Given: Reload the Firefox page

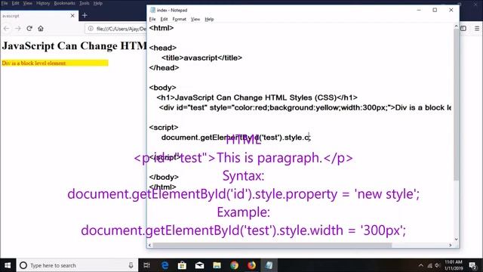Looking at the screenshot, I should coord(29,29).
